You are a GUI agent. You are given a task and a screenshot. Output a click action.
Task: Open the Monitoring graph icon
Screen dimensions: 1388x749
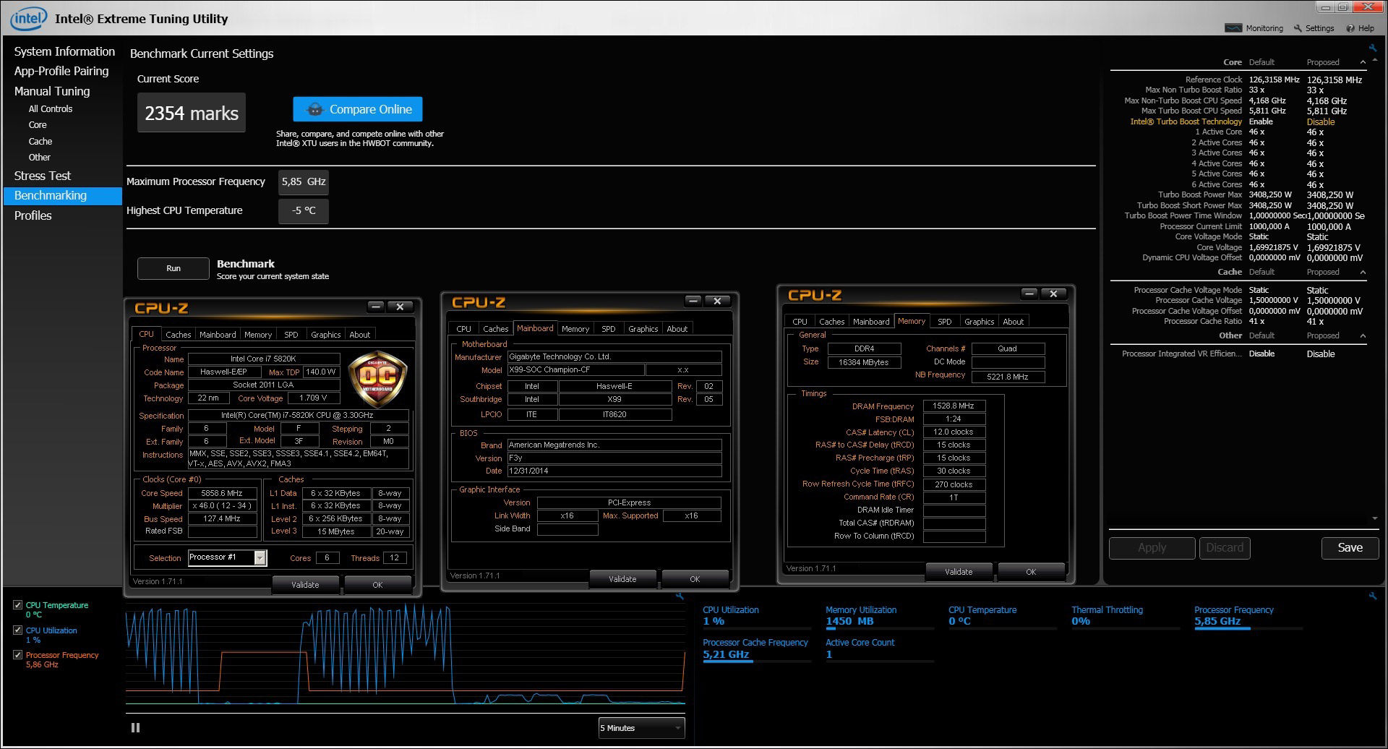click(x=1233, y=28)
